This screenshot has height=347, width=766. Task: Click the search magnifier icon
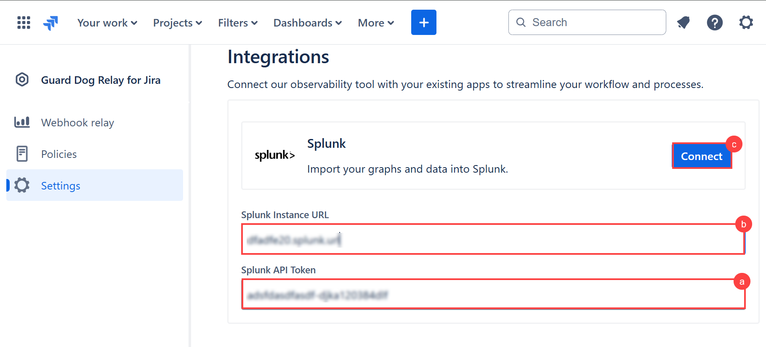(x=521, y=22)
